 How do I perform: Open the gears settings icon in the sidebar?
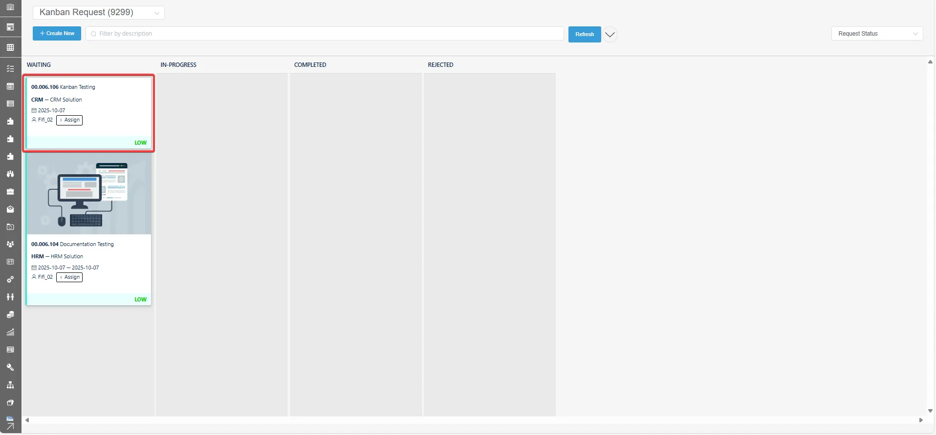[x=10, y=280]
